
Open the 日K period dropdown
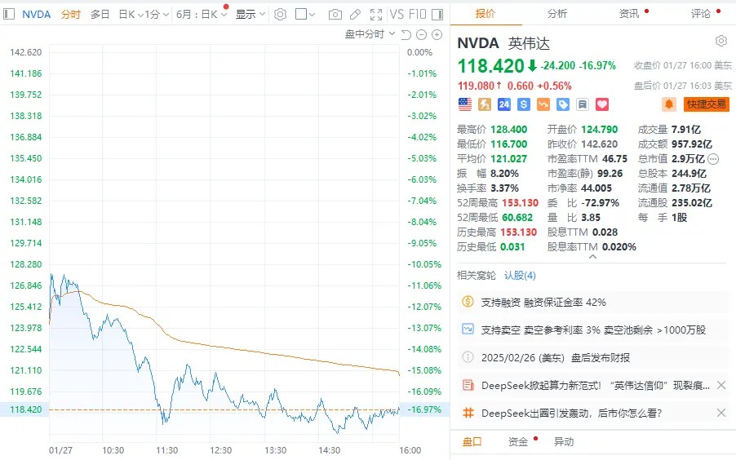[x=131, y=15]
